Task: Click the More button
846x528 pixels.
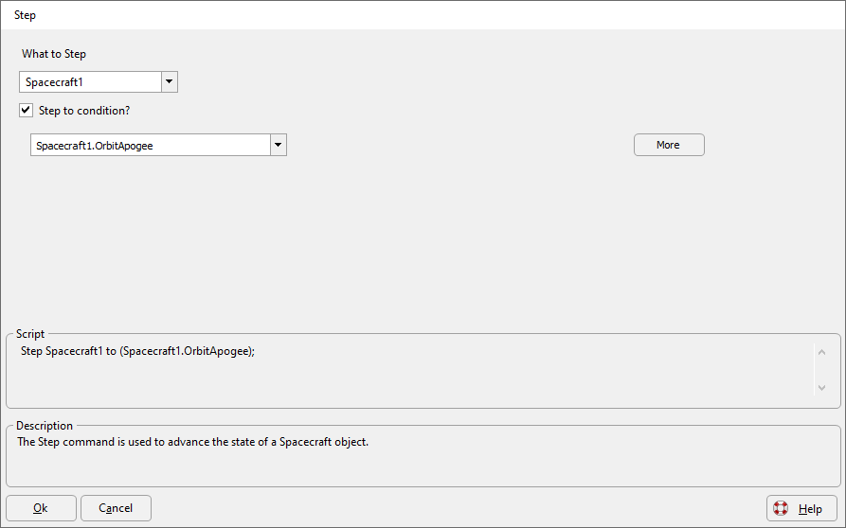Action: point(669,145)
